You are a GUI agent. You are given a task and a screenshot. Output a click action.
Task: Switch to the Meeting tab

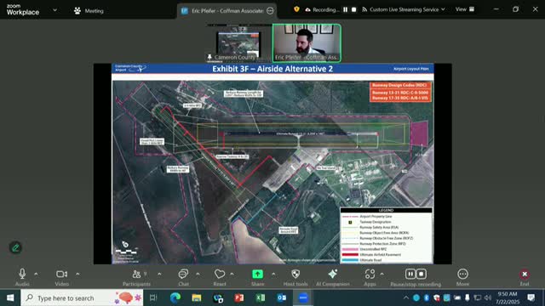89,11
